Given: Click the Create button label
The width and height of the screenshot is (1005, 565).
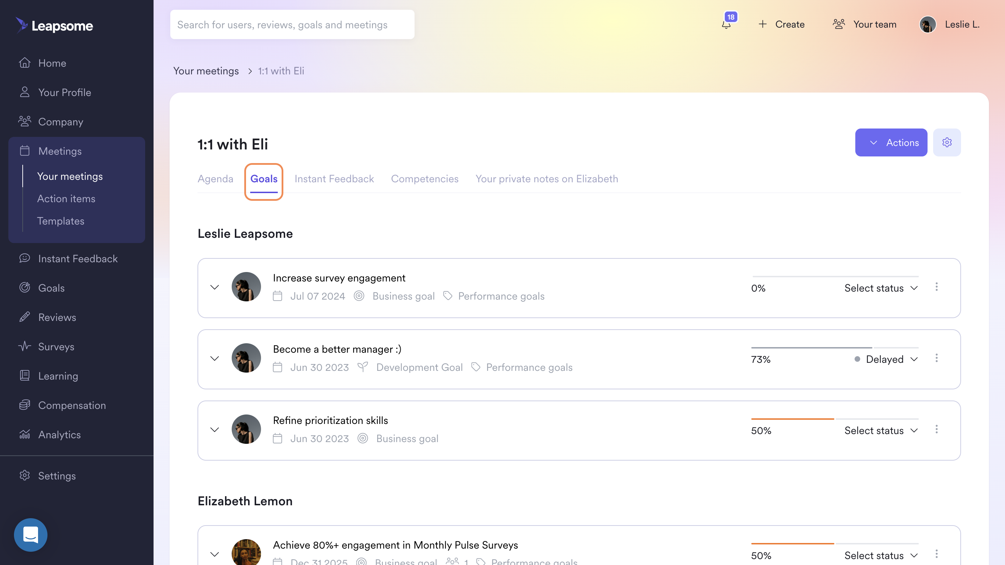Looking at the screenshot, I should [x=790, y=24].
